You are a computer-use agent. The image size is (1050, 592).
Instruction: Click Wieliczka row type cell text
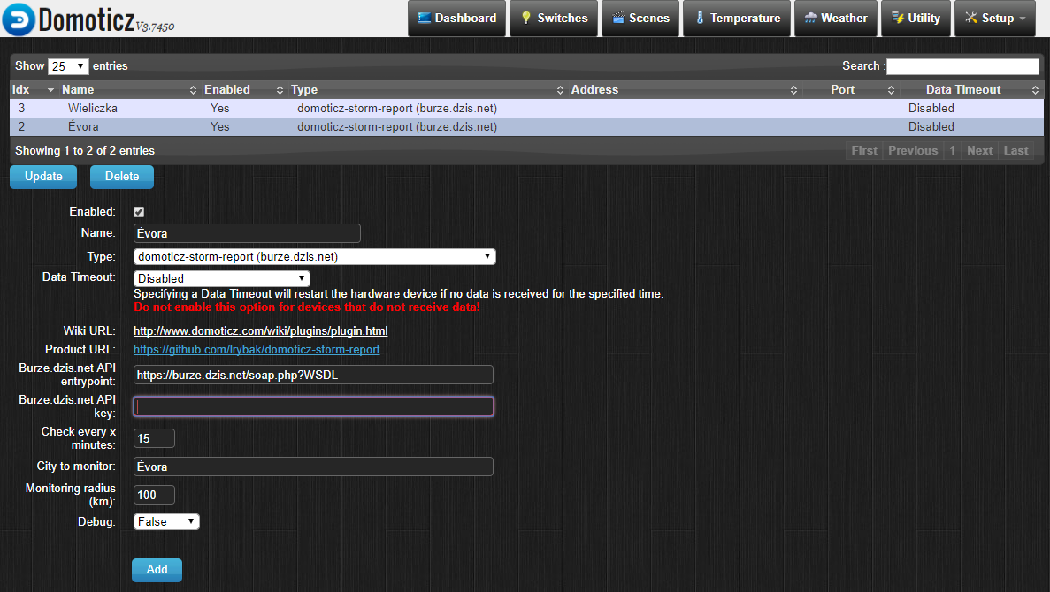pyautogui.click(x=397, y=109)
